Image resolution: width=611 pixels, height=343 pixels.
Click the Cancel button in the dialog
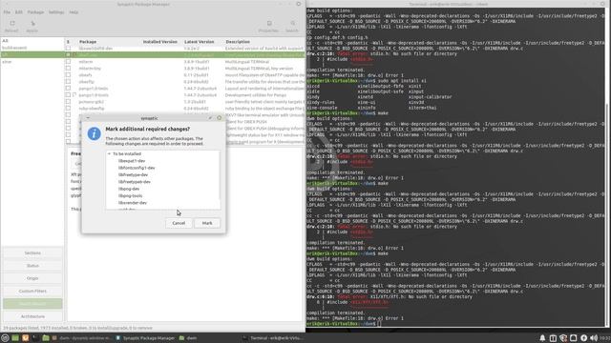click(179, 223)
